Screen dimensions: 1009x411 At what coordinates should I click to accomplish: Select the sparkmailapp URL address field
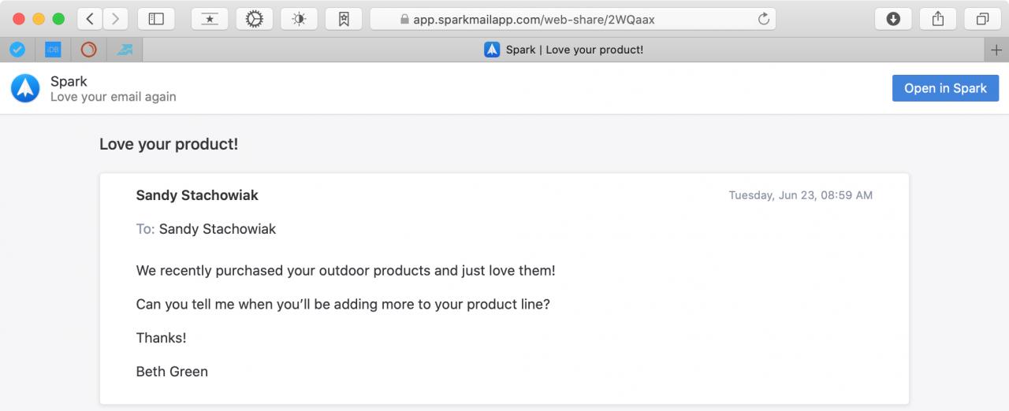tap(573, 19)
